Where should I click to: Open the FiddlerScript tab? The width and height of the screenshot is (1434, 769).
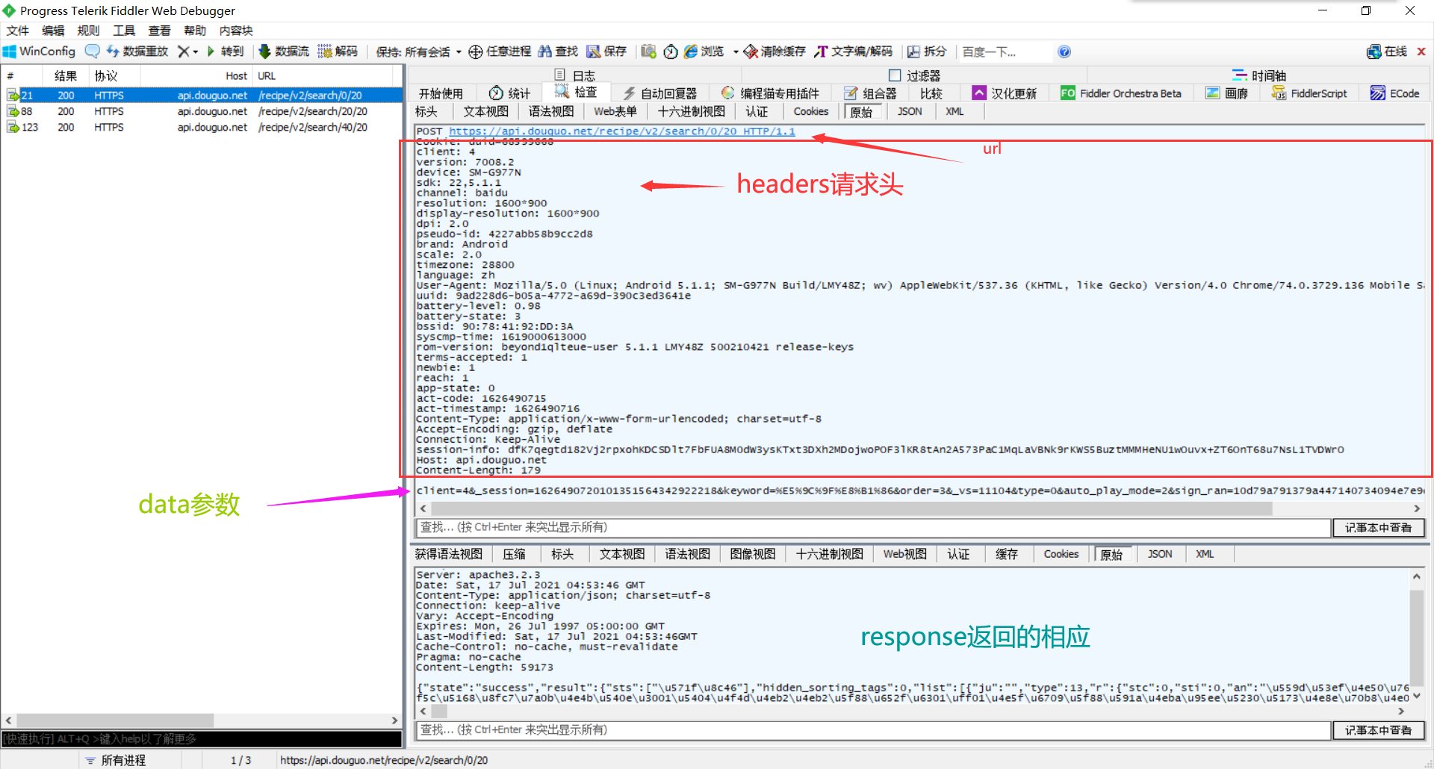tap(1309, 93)
